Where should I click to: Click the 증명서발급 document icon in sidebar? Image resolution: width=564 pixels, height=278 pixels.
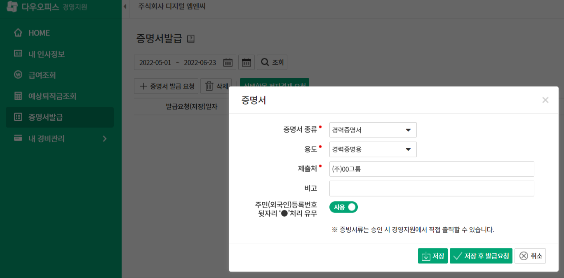click(x=18, y=117)
